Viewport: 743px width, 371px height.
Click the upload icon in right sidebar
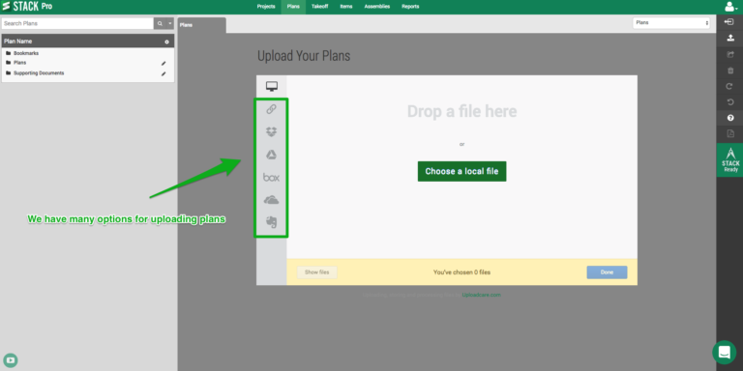coord(730,38)
